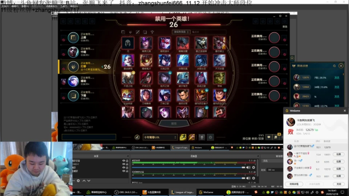This screenshot has height=196, width=349.
Task: Toggle lock on fourth OBS source
Action: pyautogui.click(x=127, y=171)
